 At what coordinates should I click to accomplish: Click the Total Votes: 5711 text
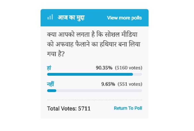pos(69,109)
